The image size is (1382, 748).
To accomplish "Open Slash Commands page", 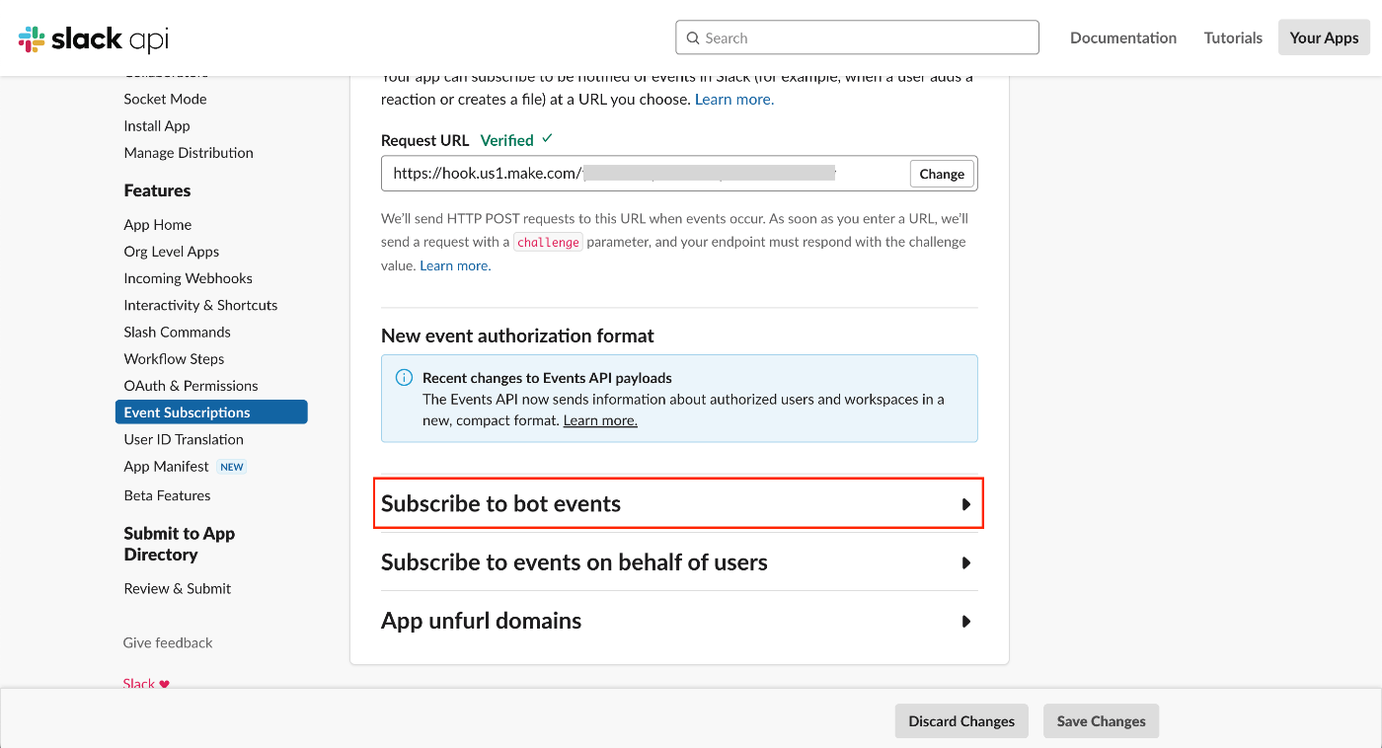I will click(177, 332).
